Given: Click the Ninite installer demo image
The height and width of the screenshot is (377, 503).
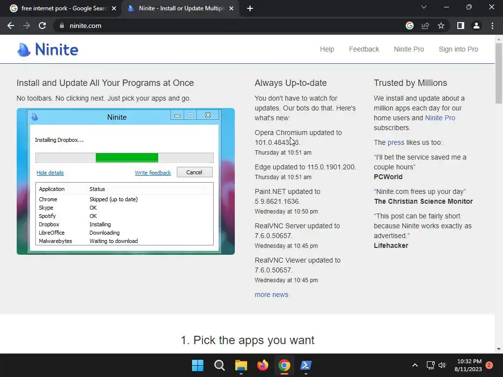Looking at the screenshot, I should coord(125,182).
